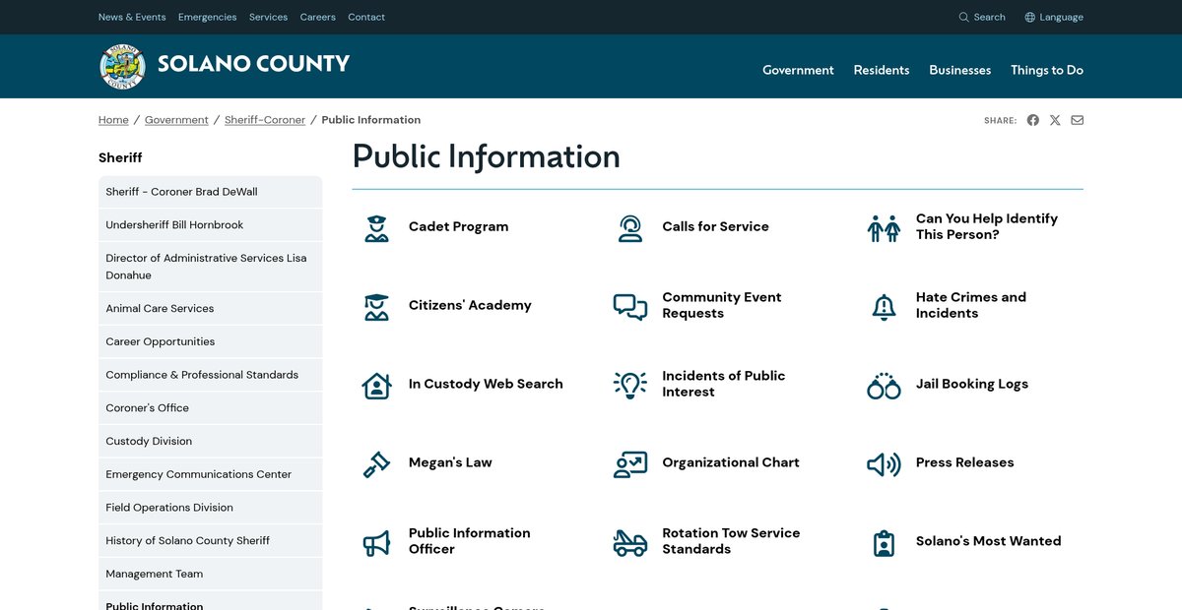This screenshot has width=1182, height=610.
Task: Select Management Team sidebar item
Action: [210, 574]
